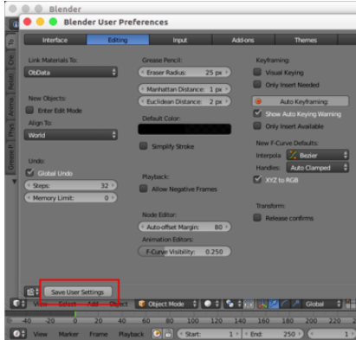Image resolution: width=356 pixels, height=340 pixels.
Task: Check Only Insert Needed
Action: 257,85
